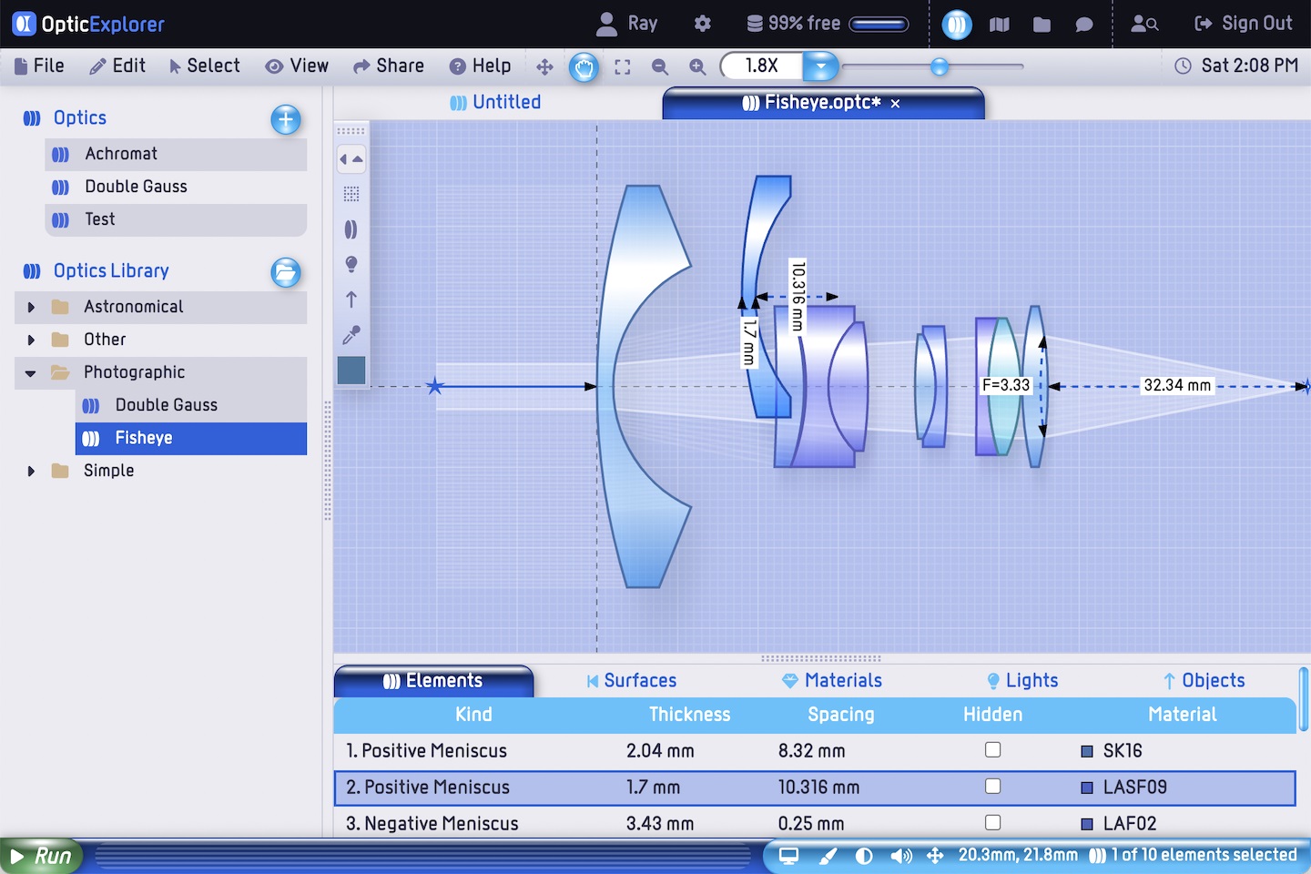Toggle the fullscreen view icon
The width and height of the screenshot is (1311, 874).
(623, 66)
